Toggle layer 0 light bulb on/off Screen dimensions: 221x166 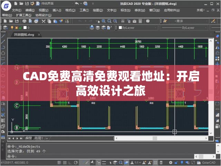[12, 28]
